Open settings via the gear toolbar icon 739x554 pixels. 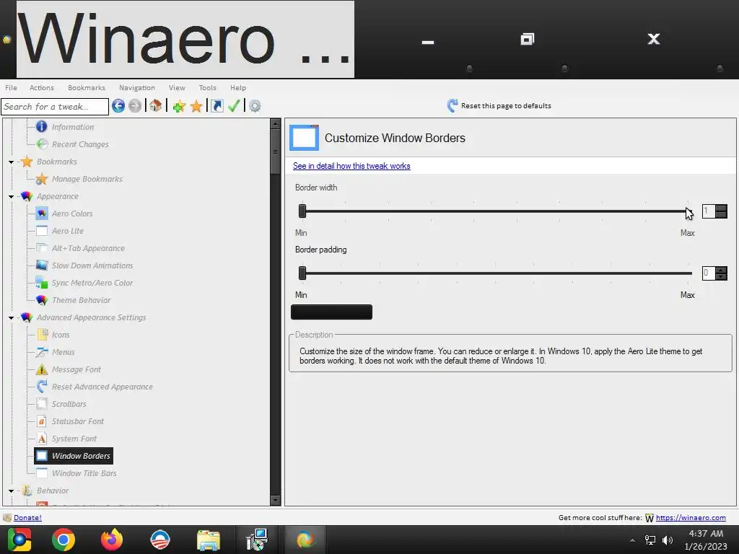coord(255,106)
